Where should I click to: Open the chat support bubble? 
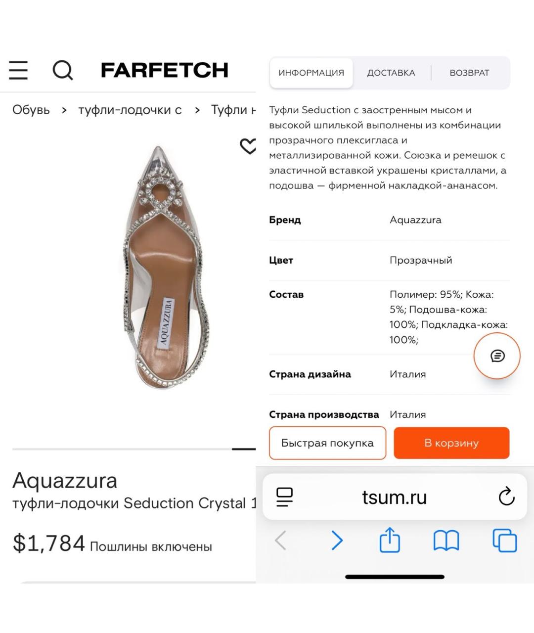pyautogui.click(x=496, y=355)
